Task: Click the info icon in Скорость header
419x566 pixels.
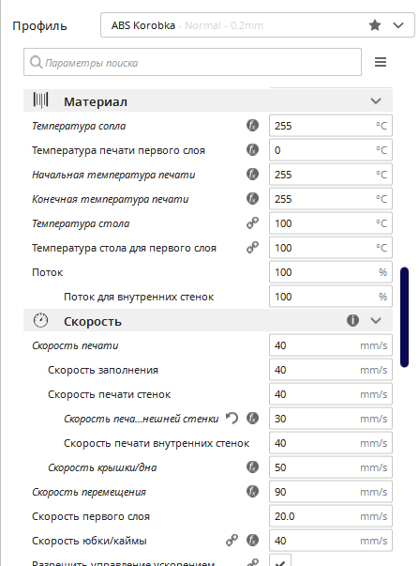Action: (352, 320)
